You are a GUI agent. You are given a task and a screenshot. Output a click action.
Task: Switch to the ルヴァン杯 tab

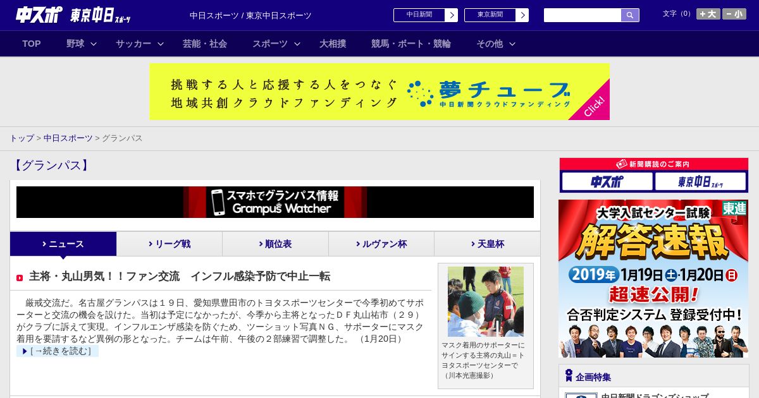(x=381, y=244)
